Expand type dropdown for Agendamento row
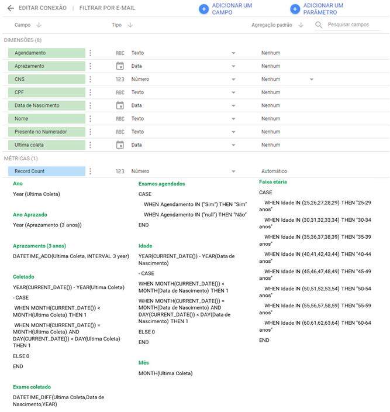Image resolution: width=390 pixels, height=412 pixels. [x=233, y=53]
